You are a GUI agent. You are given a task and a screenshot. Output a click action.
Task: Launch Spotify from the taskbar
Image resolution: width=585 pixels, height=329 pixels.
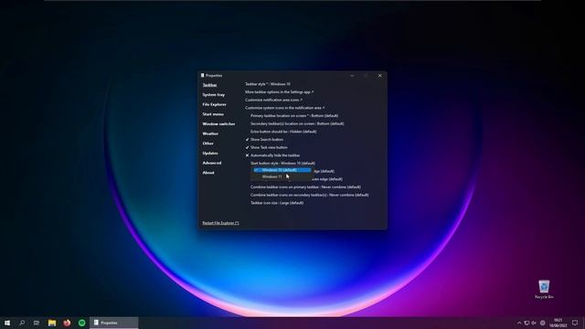(81, 323)
